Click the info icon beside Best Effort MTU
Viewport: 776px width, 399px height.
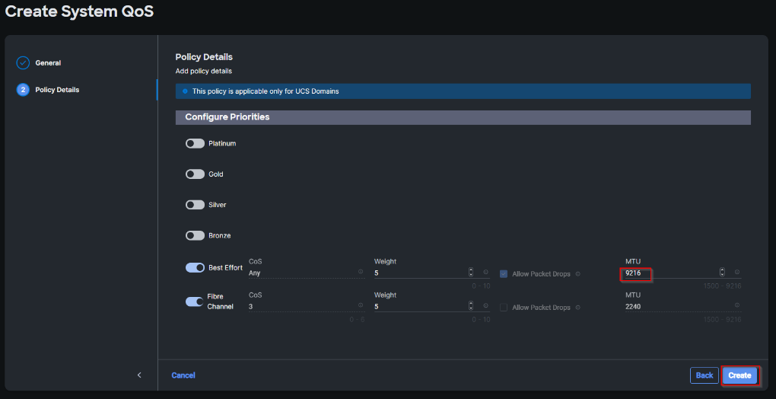coord(736,272)
